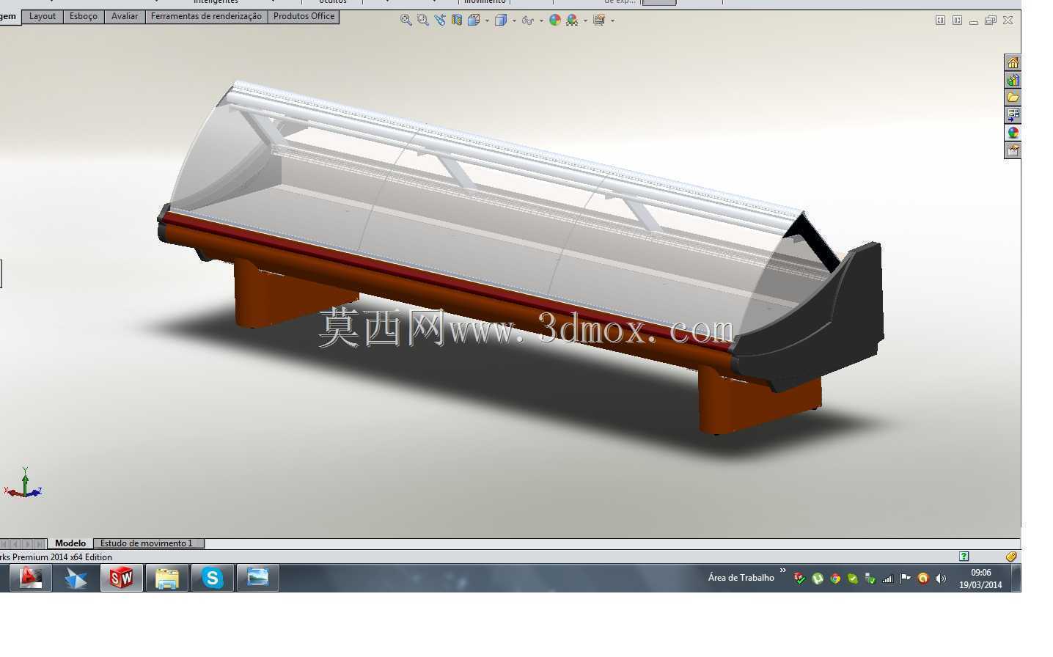Expand the Display Style dropdown arrow
The image size is (1053, 657).
[514, 21]
